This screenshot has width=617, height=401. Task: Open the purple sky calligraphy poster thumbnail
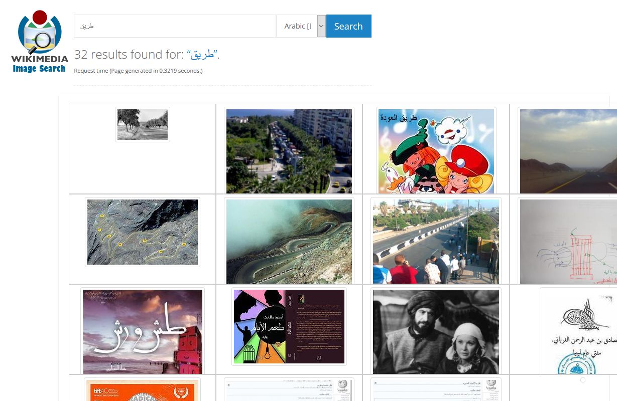point(143,331)
